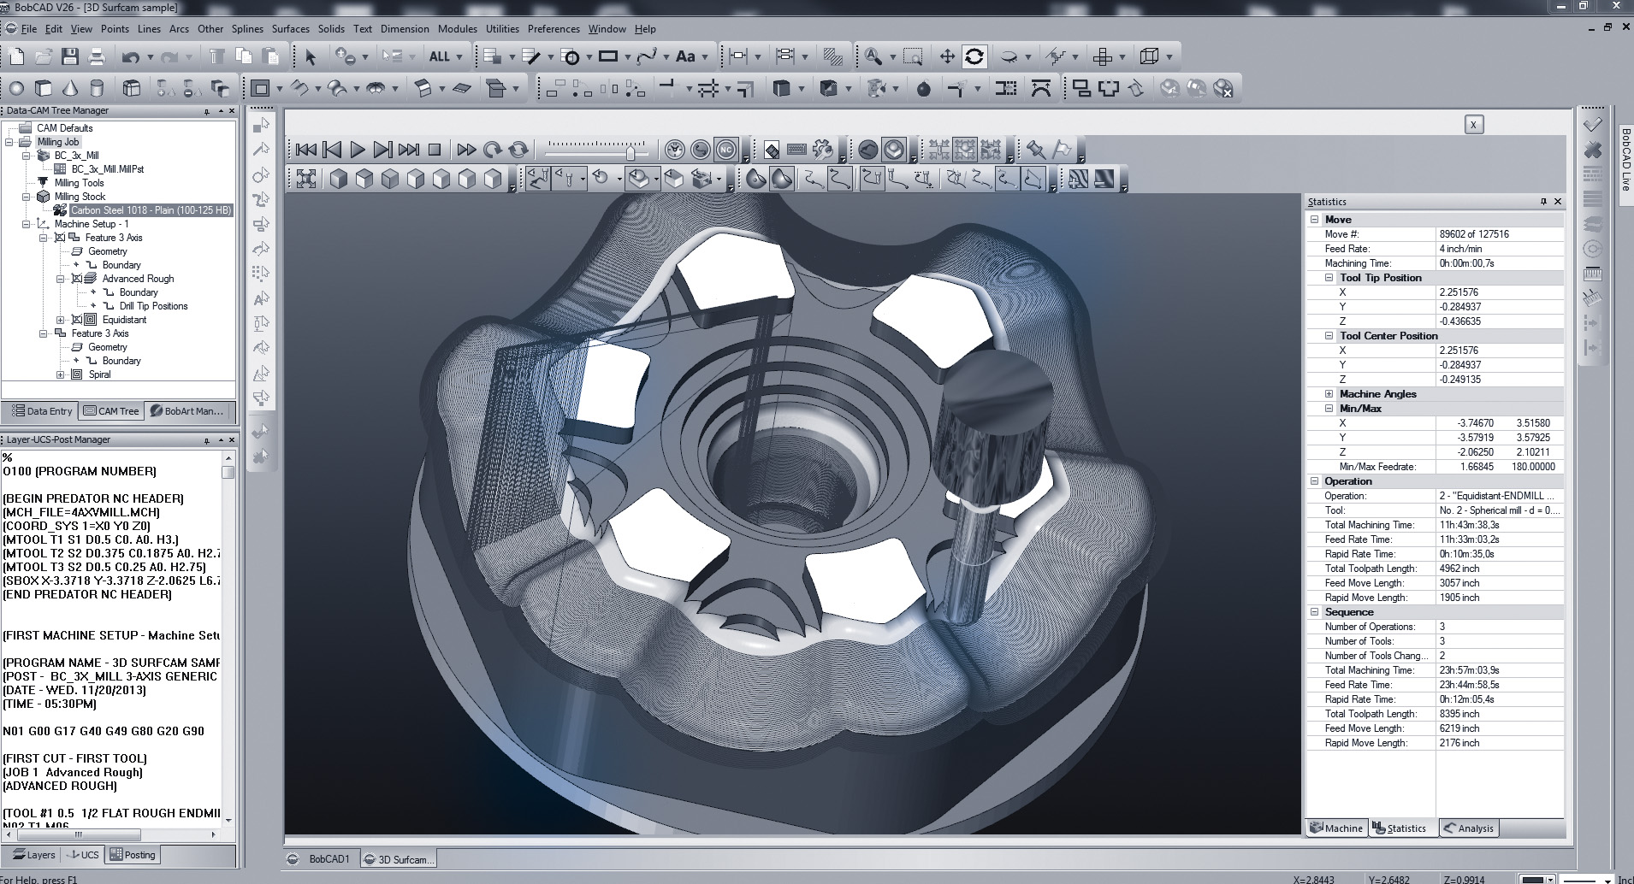This screenshot has height=884, width=1634.
Task: Expand the Spiral operation node
Action: point(61,374)
